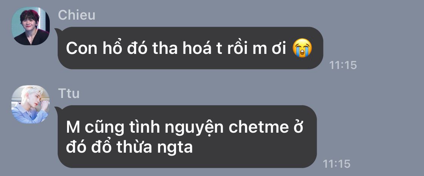Click the 11:15 timestamp beside Ttu's message
Screen dimensions: 424x176
[x=337, y=164]
